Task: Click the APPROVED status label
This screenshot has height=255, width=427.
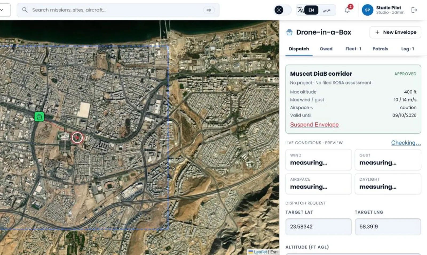Action: point(405,74)
